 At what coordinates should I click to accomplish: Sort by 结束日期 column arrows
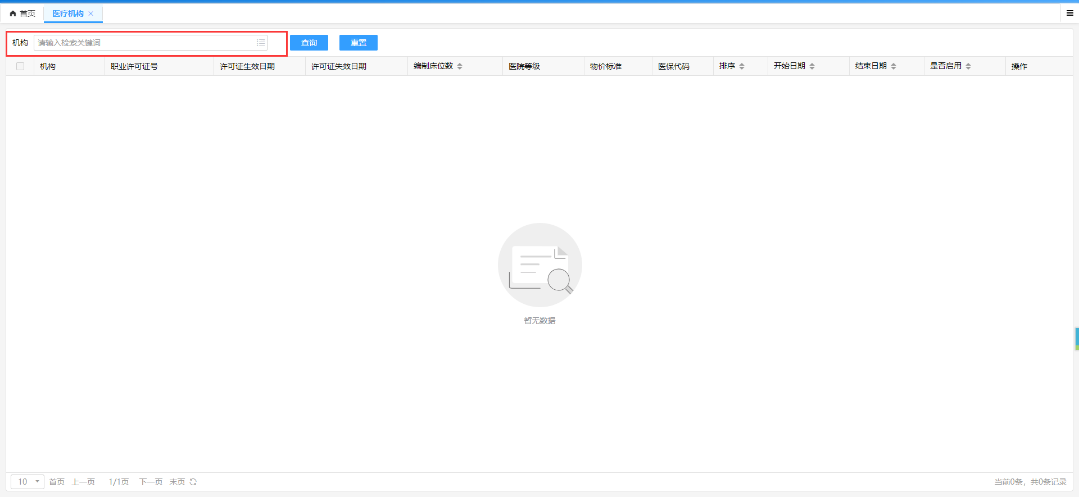point(894,66)
